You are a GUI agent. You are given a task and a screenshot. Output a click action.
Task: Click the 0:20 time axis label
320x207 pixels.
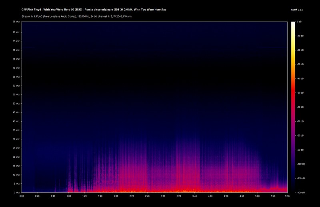[x=37, y=196]
